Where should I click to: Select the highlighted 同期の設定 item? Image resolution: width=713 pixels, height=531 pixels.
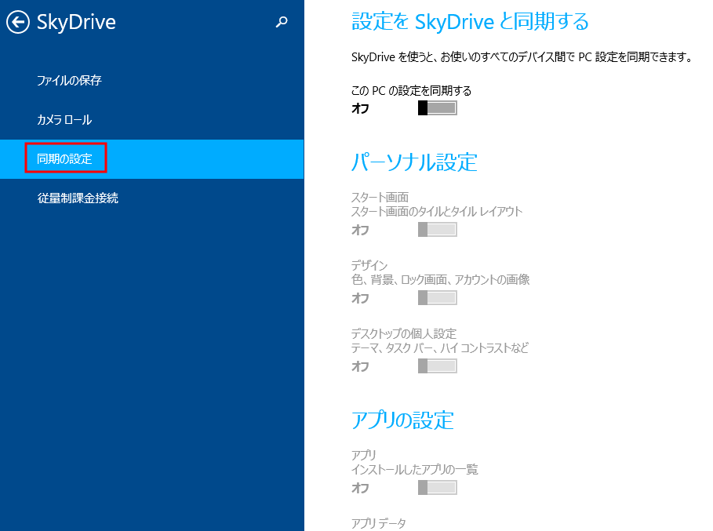[65, 159]
